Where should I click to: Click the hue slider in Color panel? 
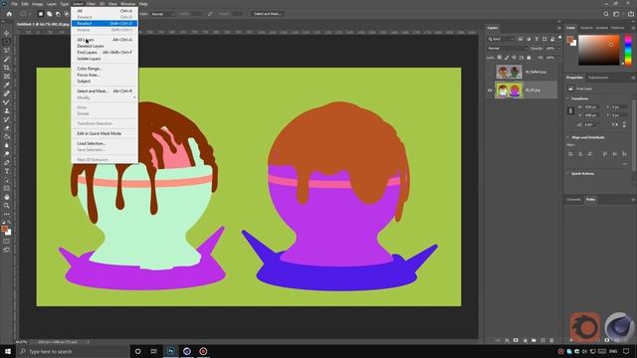pyautogui.click(x=628, y=50)
